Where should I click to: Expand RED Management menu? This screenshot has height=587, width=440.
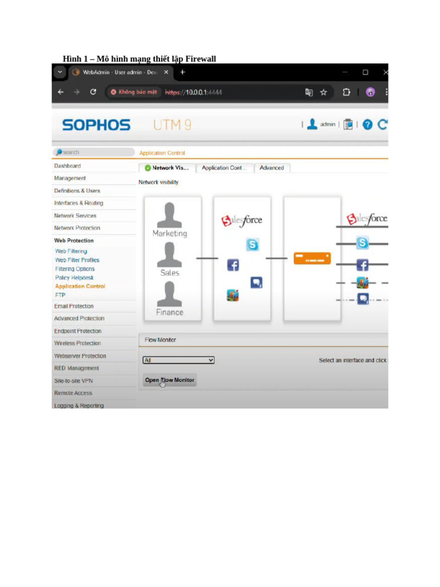76,368
